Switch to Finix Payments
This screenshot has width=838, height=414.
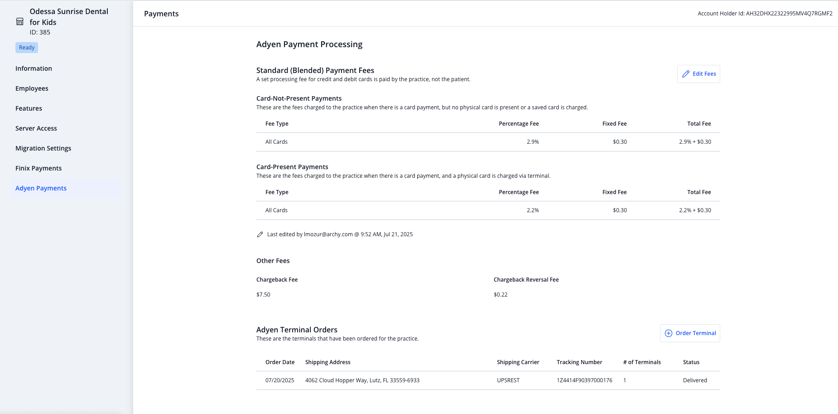coord(39,168)
